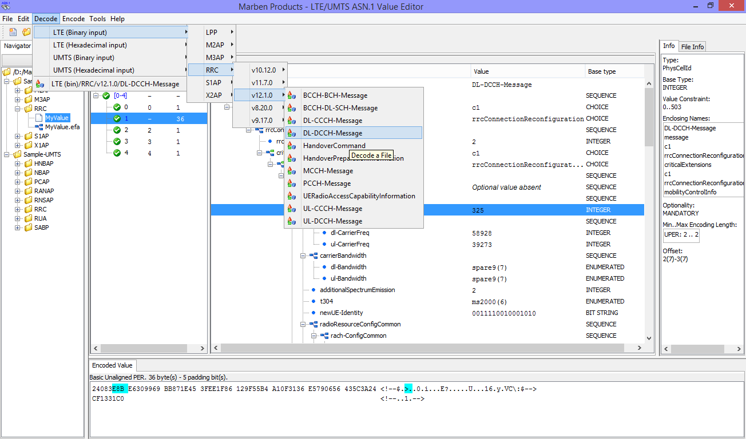Open the Tools menu
The image size is (746, 439).
98,19
